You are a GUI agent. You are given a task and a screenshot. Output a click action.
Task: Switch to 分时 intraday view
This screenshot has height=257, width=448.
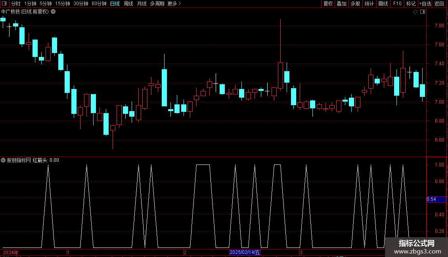coord(16,4)
